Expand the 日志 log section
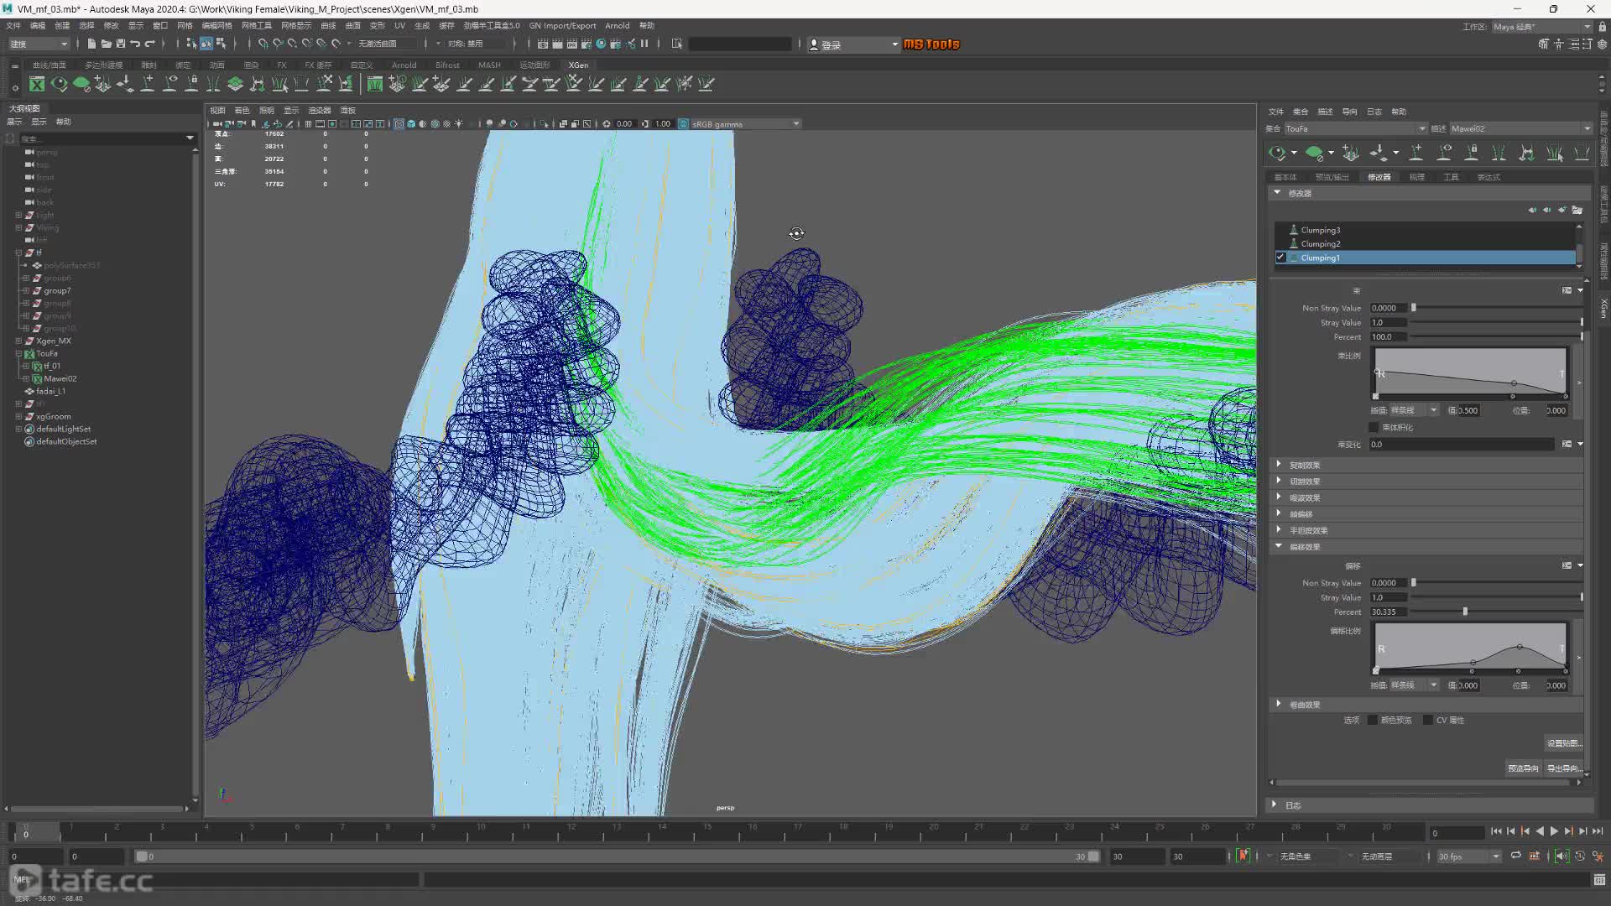1611x906 pixels. click(x=1275, y=804)
